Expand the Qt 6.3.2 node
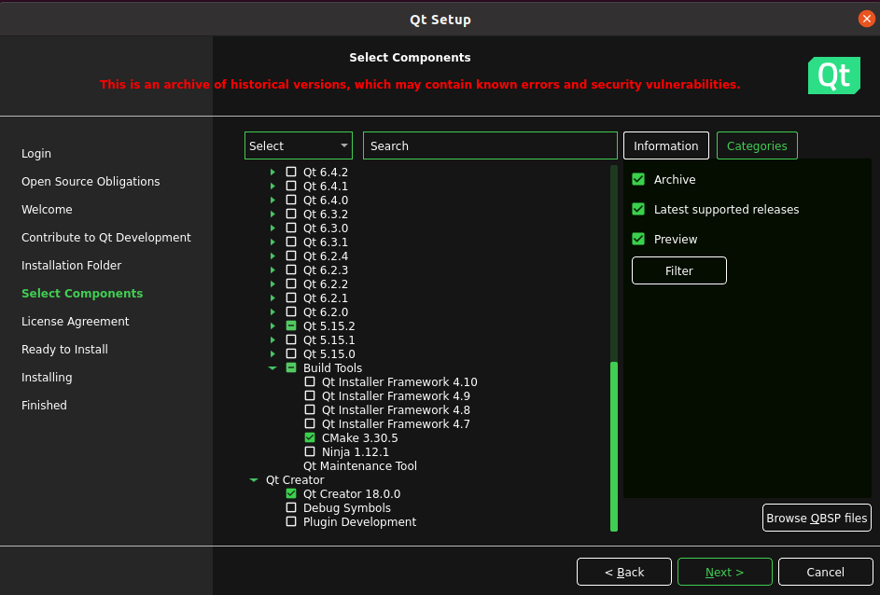The height and width of the screenshot is (595, 880). coord(272,214)
